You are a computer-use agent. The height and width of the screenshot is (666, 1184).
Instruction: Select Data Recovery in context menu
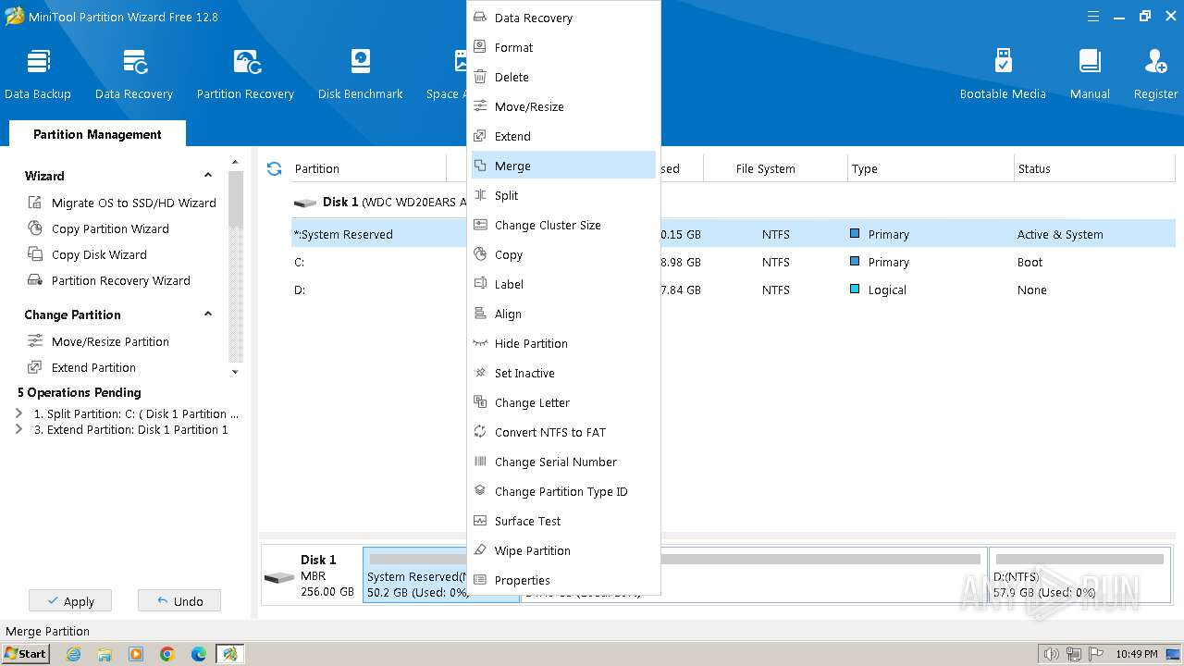563,18
